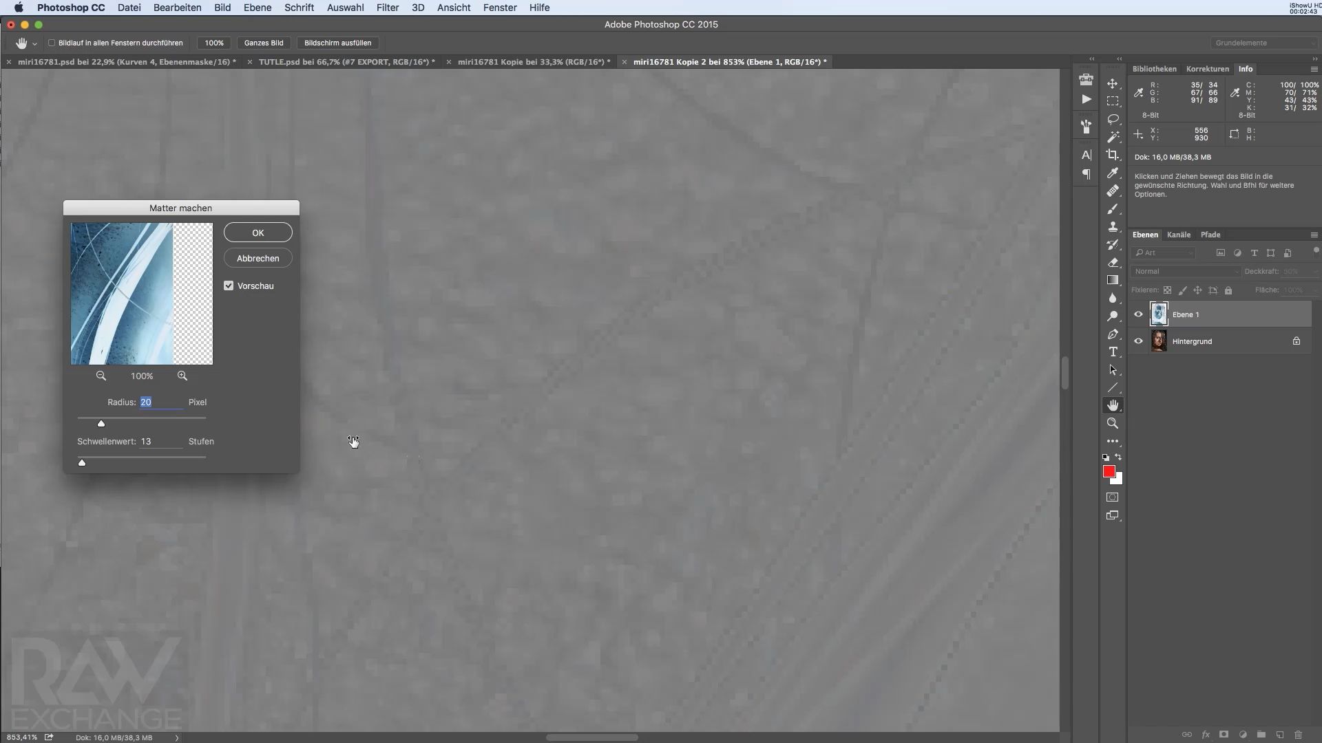Select the Crop tool
1322x743 pixels.
[x=1112, y=155]
